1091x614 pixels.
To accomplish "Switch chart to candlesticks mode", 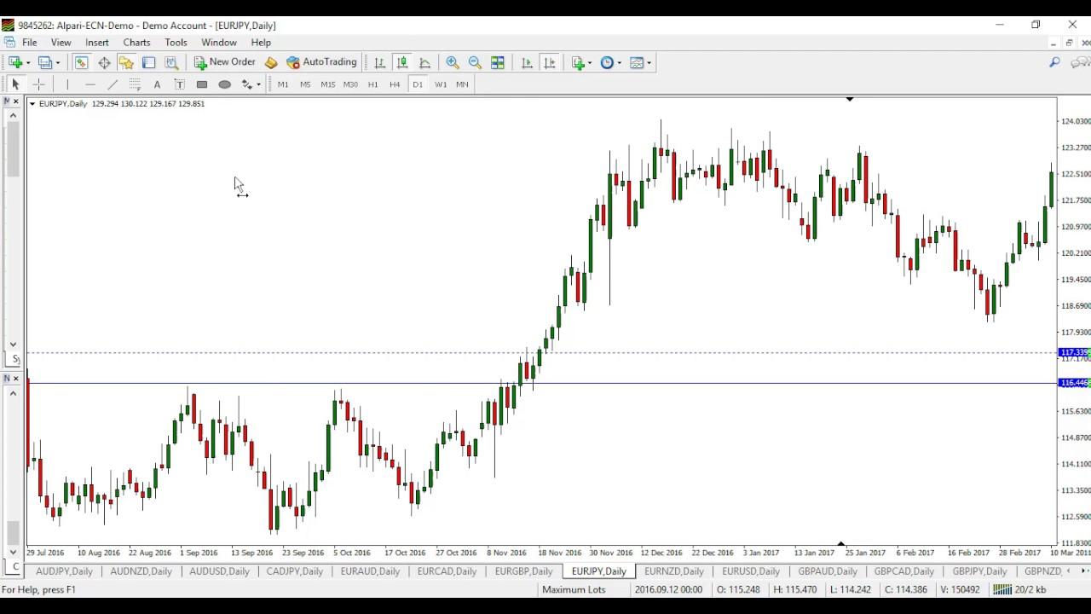I will click(401, 62).
